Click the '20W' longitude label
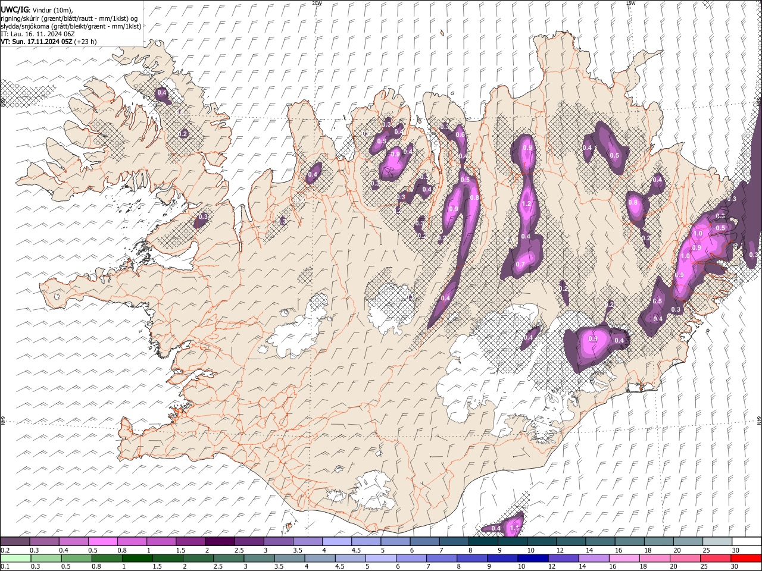 pyautogui.click(x=317, y=3)
